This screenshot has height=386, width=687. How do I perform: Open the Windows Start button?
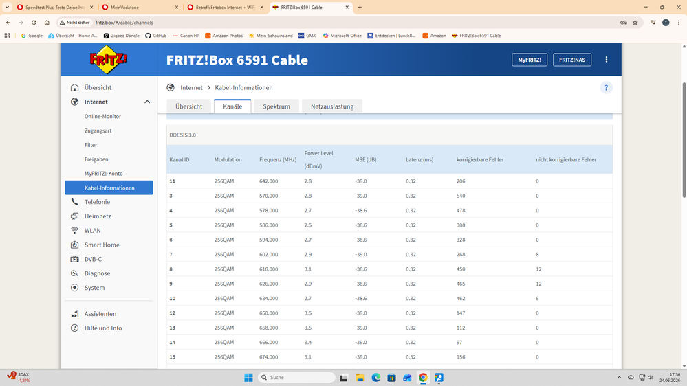point(248,377)
